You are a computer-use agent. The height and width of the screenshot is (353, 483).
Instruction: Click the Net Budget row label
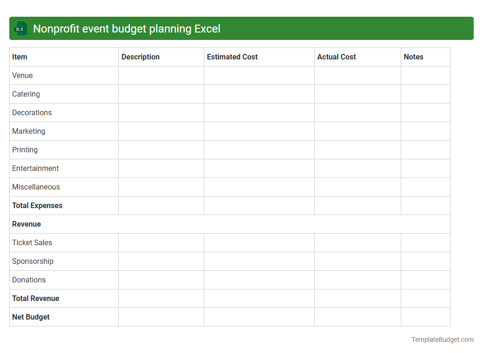coord(31,317)
